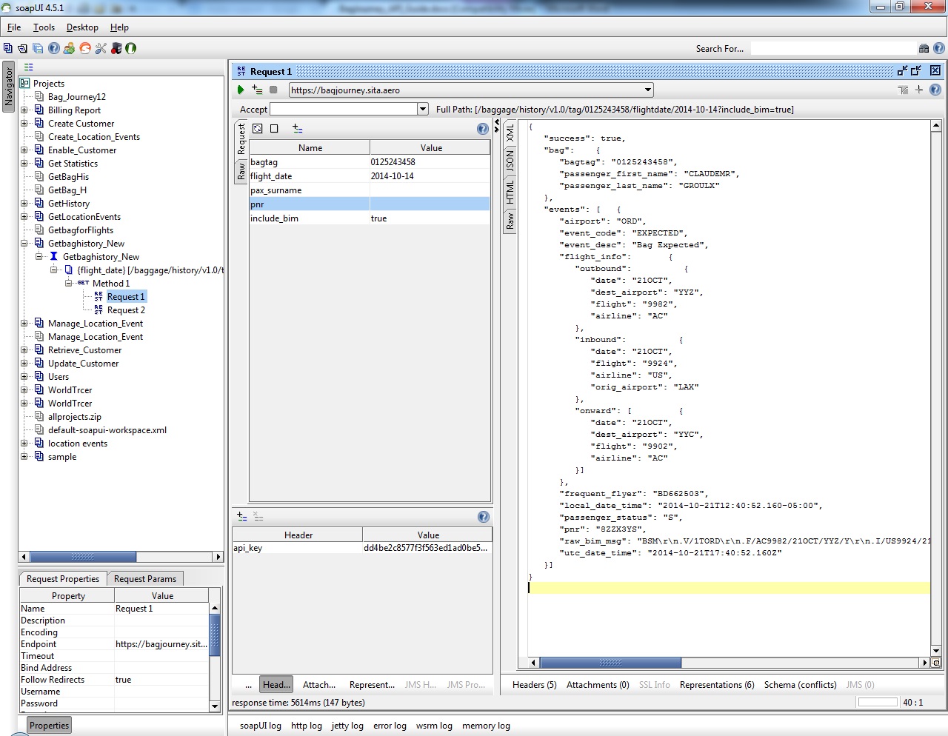Select the flight_date value cell 2014-10-14
This screenshot has width=948, height=736.
(x=430, y=176)
